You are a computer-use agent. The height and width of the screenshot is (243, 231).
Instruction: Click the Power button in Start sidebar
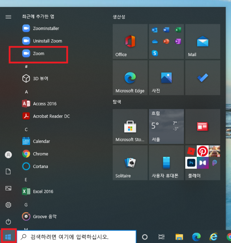pyautogui.click(x=8, y=221)
